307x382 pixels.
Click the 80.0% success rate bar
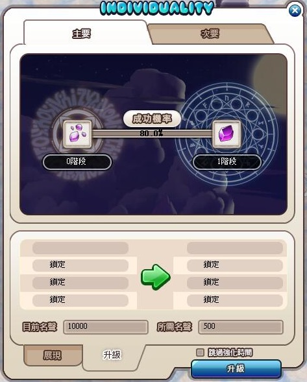pos(152,133)
